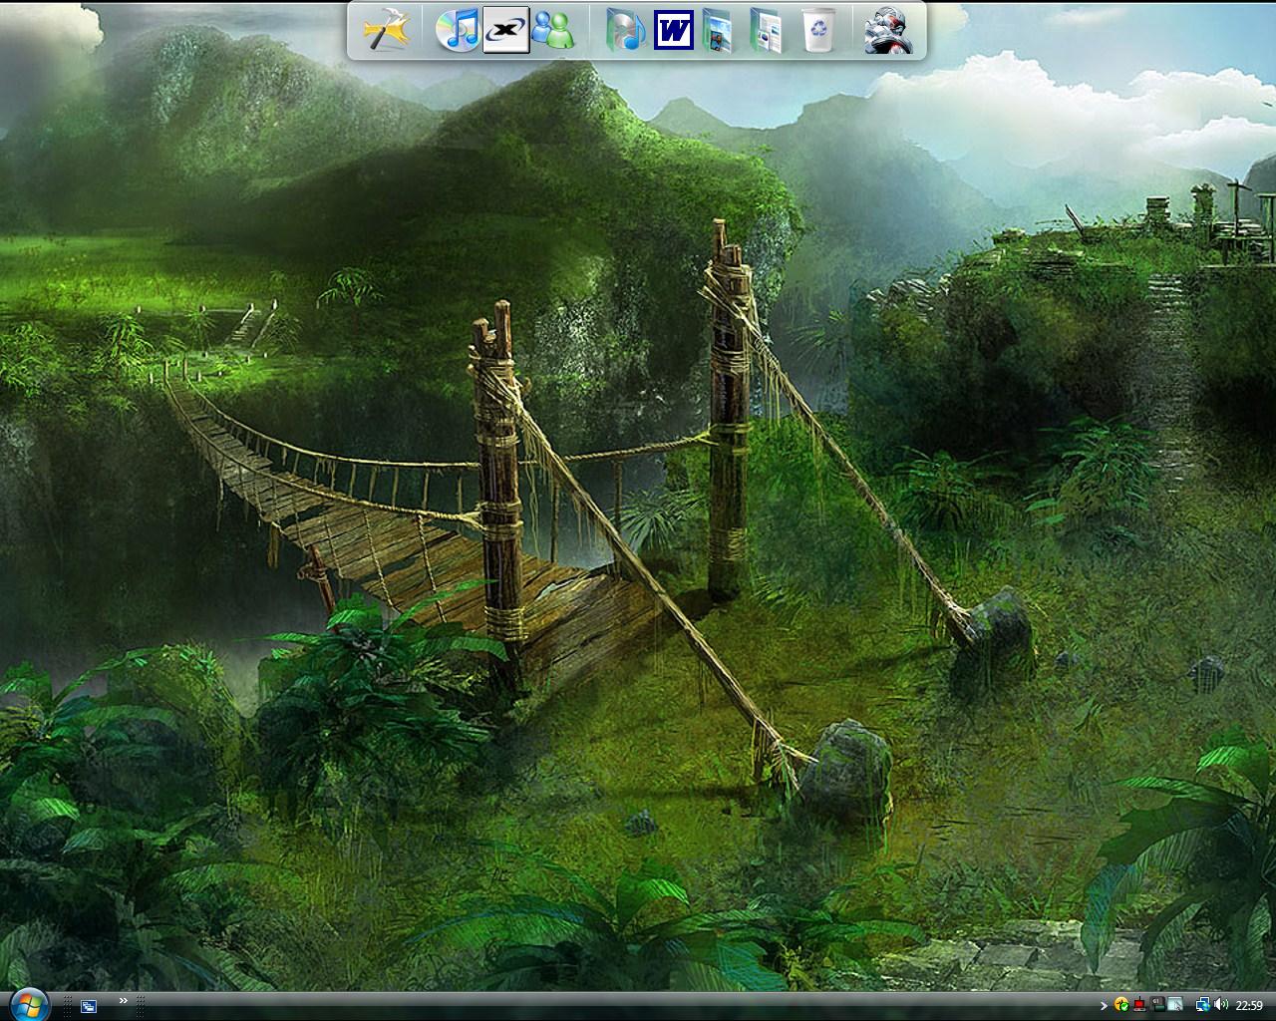Launch iTunes from the dock
The height and width of the screenshot is (1021, 1276).
click(457, 30)
